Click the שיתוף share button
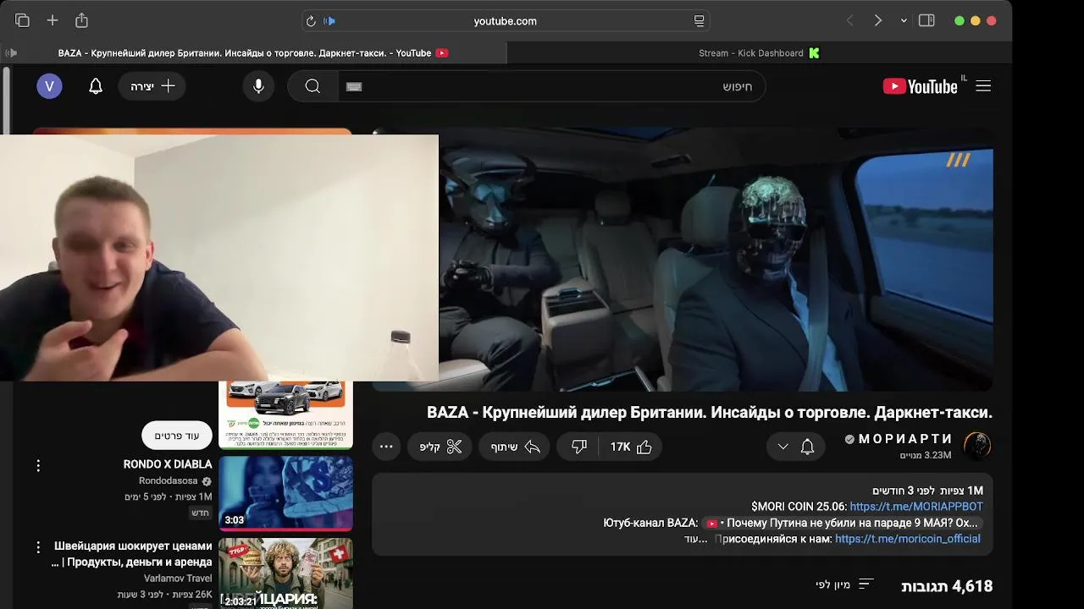This screenshot has height=609, width=1084. [x=515, y=447]
